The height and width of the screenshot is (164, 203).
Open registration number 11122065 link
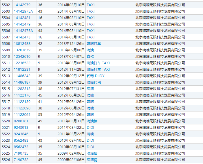tap(22, 115)
